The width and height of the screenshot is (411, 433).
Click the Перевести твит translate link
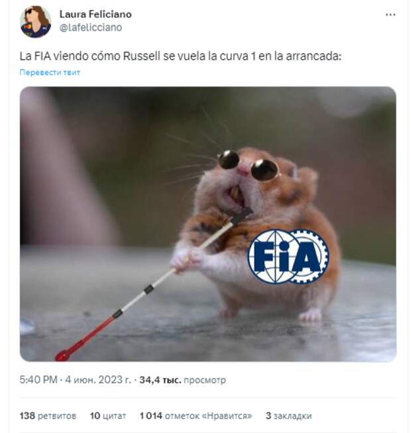50,72
